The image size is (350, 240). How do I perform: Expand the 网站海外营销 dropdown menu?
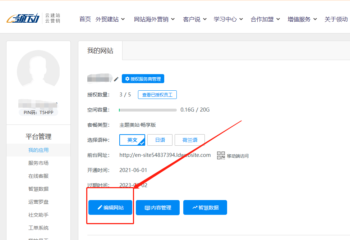154,19
